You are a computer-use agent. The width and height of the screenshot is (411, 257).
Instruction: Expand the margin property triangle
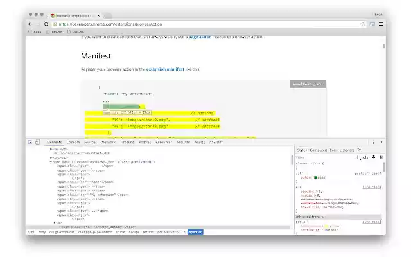[315, 195]
